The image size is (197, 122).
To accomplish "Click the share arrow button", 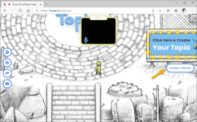I will point(7,73).
